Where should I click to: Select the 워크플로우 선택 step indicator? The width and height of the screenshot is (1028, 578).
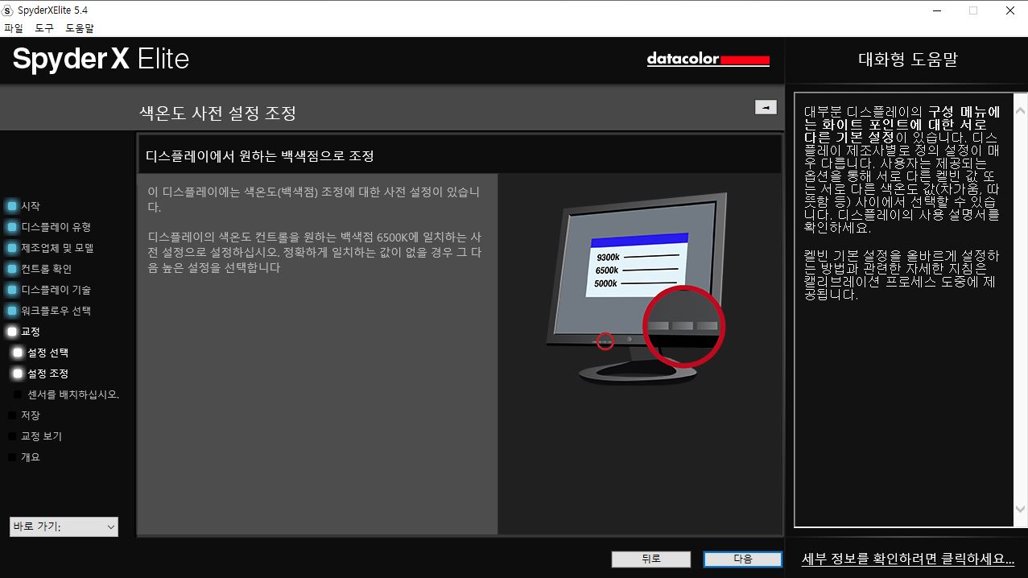point(12,311)
